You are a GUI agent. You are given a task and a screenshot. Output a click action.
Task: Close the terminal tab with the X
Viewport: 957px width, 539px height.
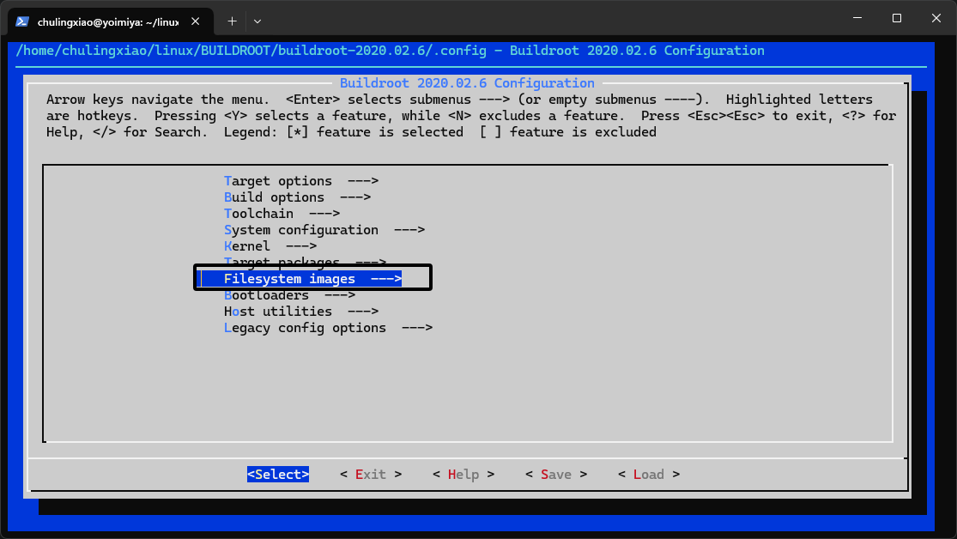pyautogui.click(x=196, y=21)
